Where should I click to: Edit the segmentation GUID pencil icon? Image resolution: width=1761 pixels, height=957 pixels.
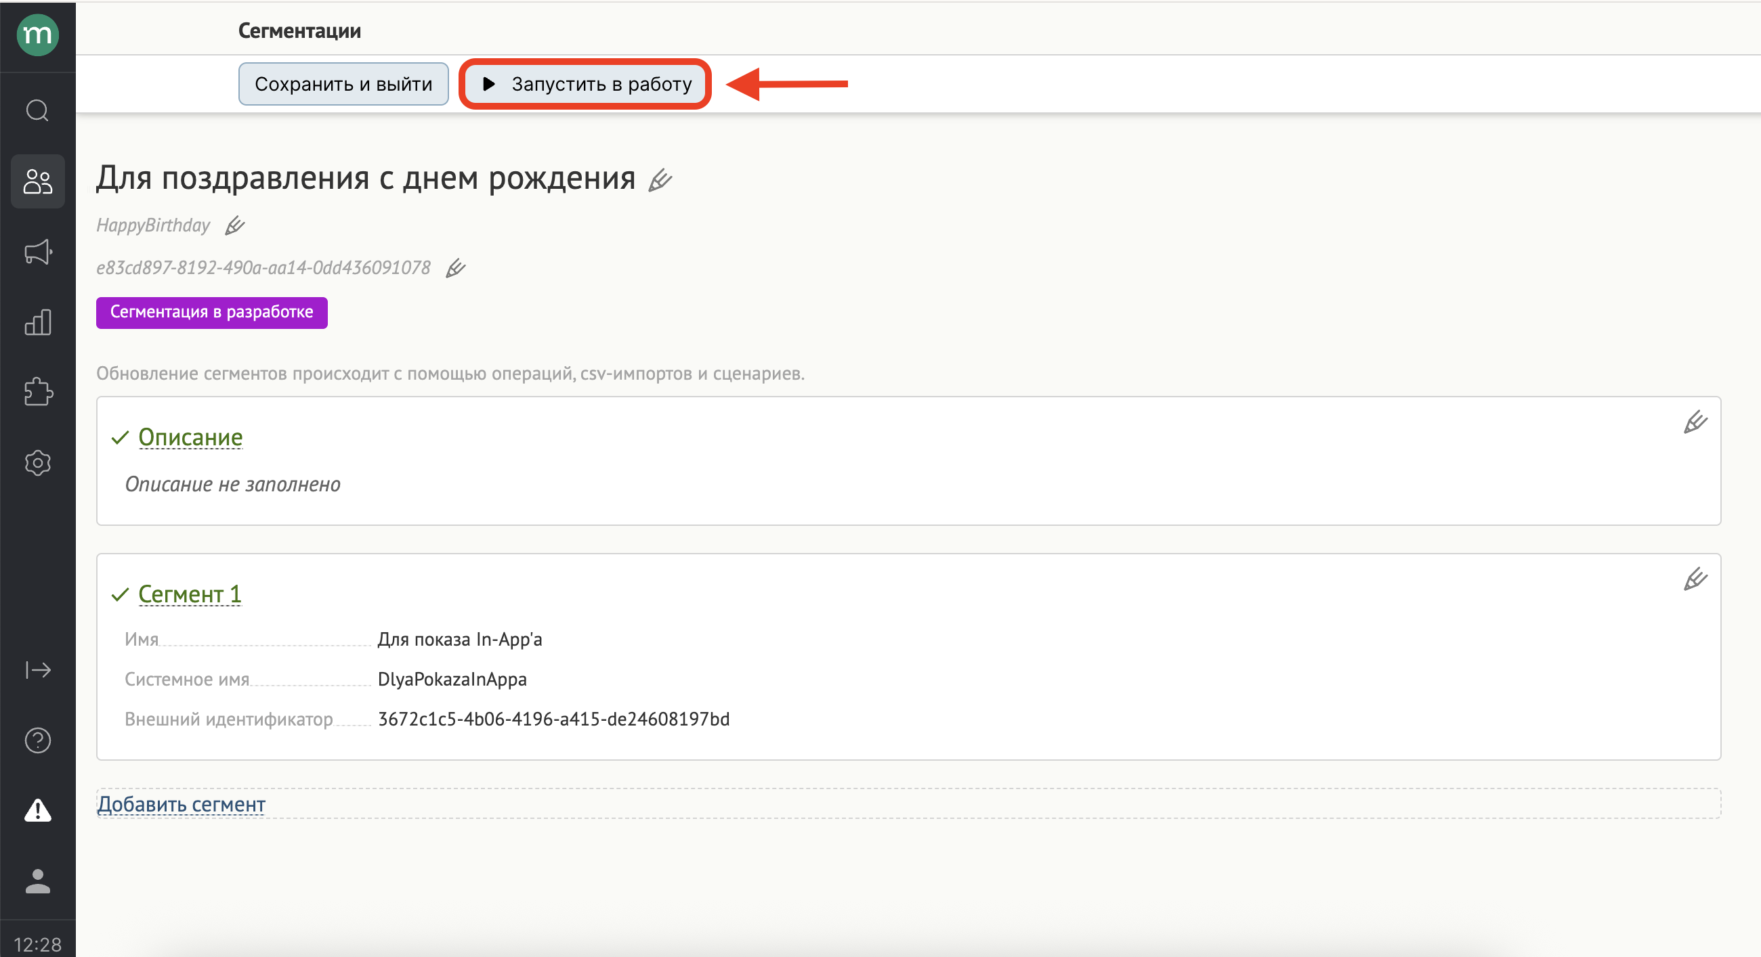(x=456, y=269)
